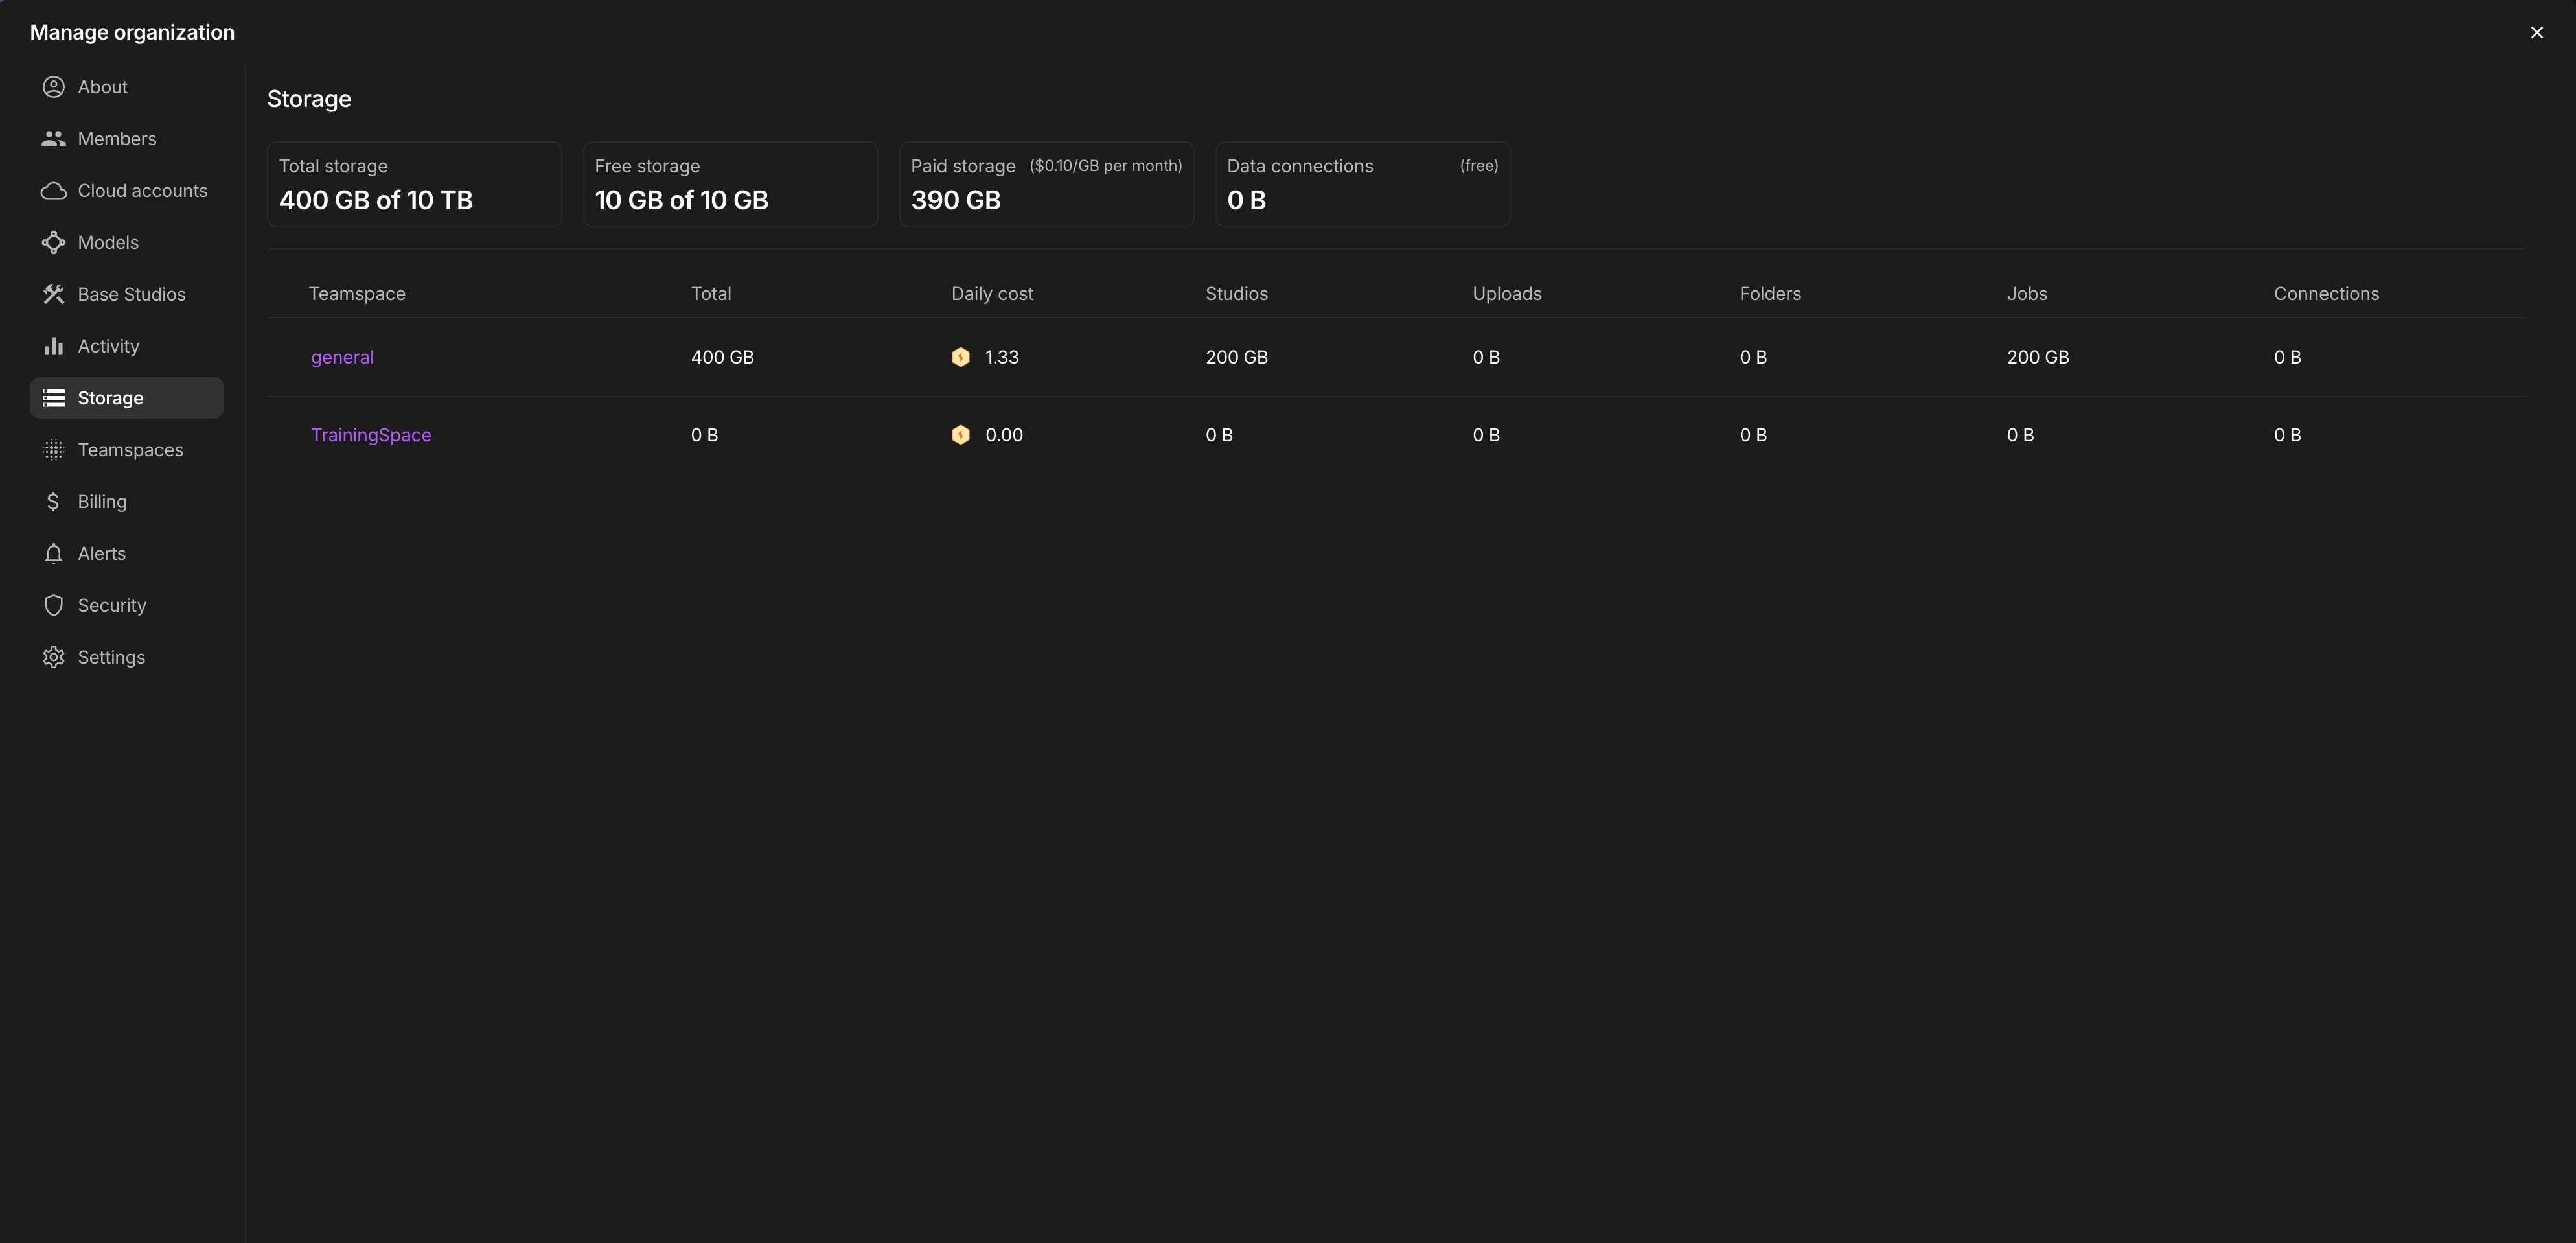Click the credit coin icon beside 1.33

[960, 357]
